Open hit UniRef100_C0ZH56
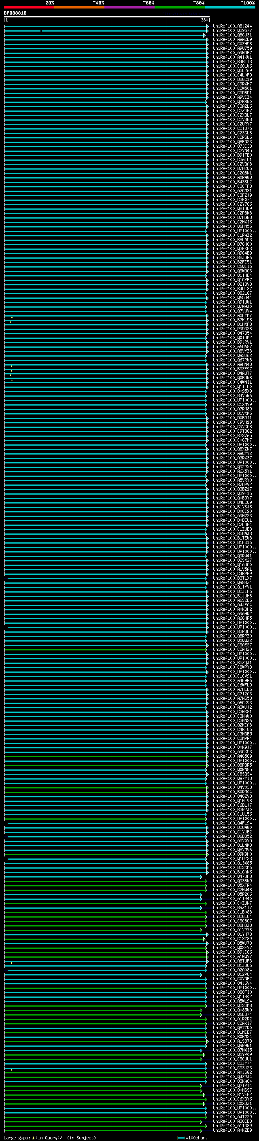The height and width of the screenshot is (1141, 259). pos(232,44)
